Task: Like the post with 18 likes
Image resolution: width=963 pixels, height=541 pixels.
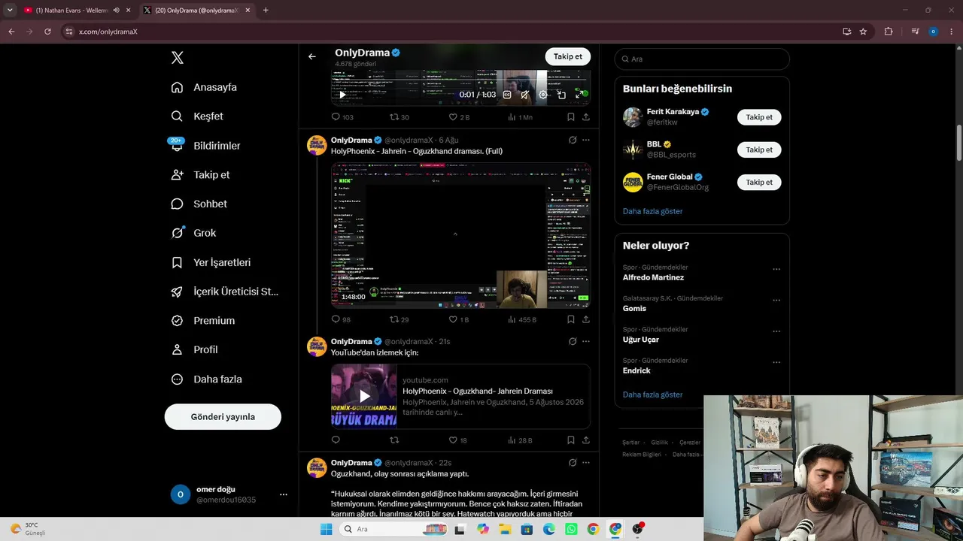Action: (x=458, y=440)
